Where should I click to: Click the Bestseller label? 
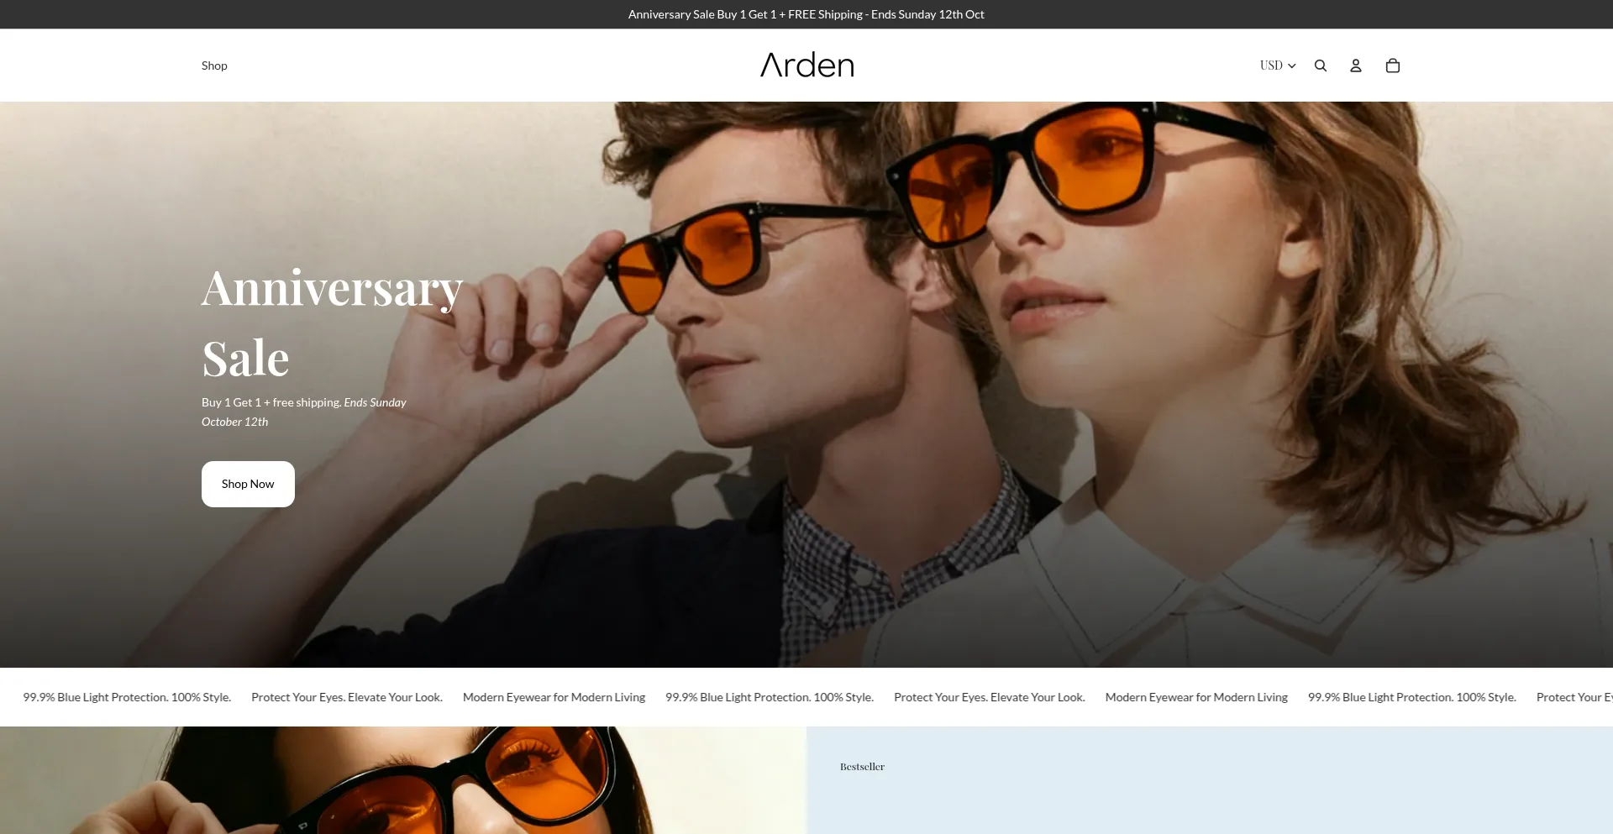(x=862, y=767)
